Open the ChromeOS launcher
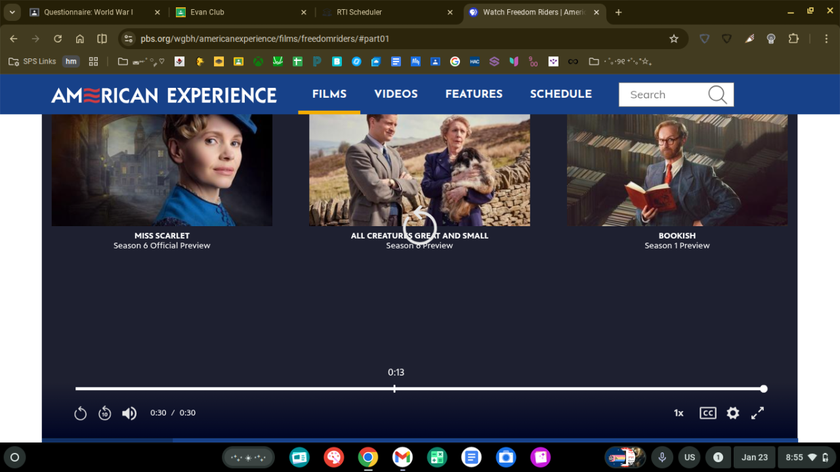840x472 pixels. click(14, 458)
